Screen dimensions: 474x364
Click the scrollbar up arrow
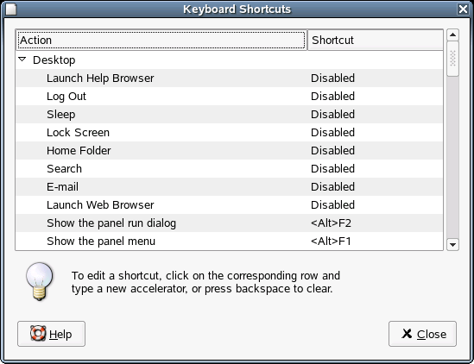tap(452, 35)
